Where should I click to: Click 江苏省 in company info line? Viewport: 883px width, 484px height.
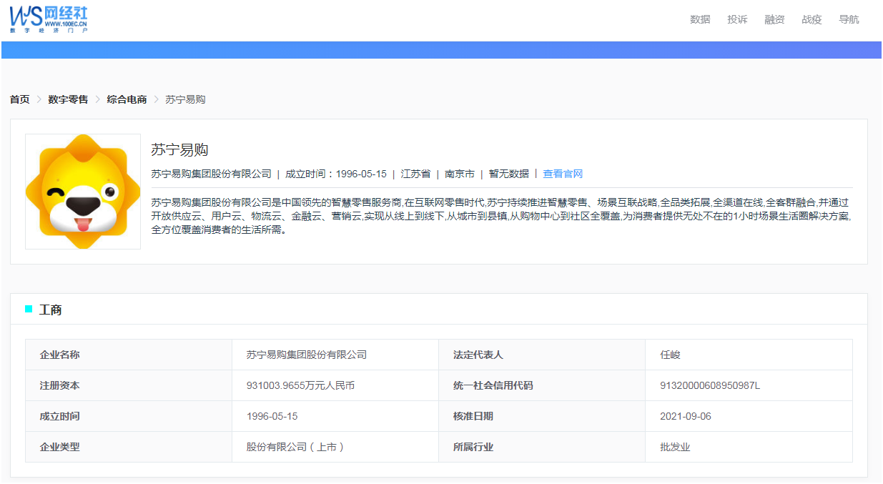(x=415, y=174)
